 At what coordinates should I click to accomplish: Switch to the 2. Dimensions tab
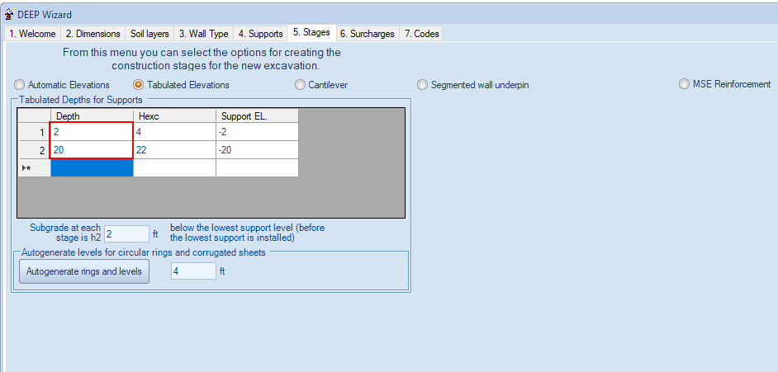[x=93, y=34]
